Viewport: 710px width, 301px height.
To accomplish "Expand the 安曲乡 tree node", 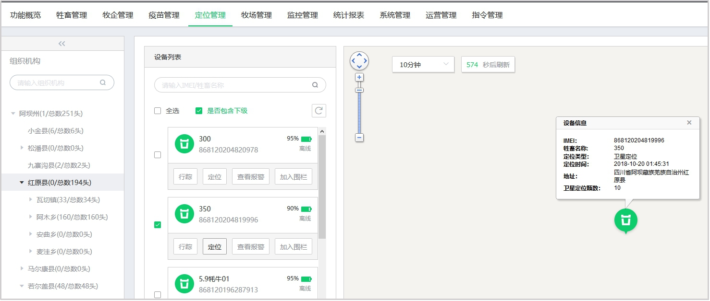I will [30, 234].
